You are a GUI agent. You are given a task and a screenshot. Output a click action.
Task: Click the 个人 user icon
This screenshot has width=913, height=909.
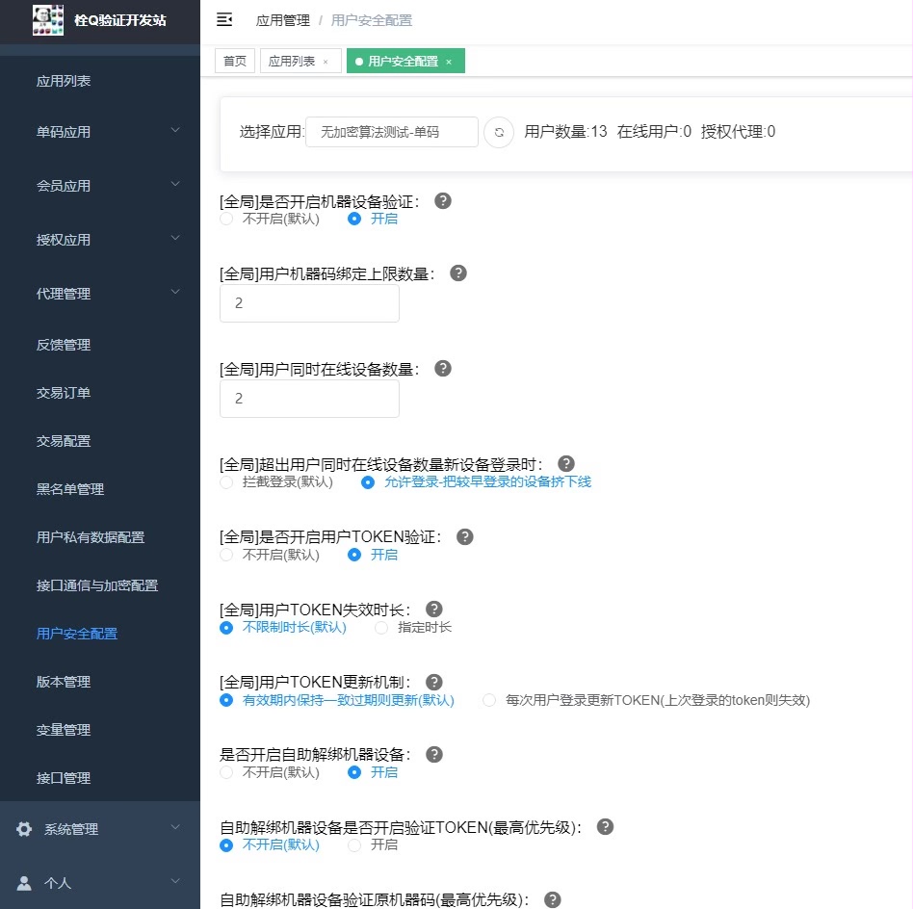coord(24,883)
